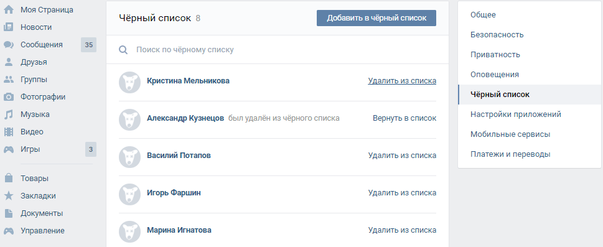Go to Платежи и переводы settings
This screenshot has width=603, height=247.
click(x=510, y=154)
